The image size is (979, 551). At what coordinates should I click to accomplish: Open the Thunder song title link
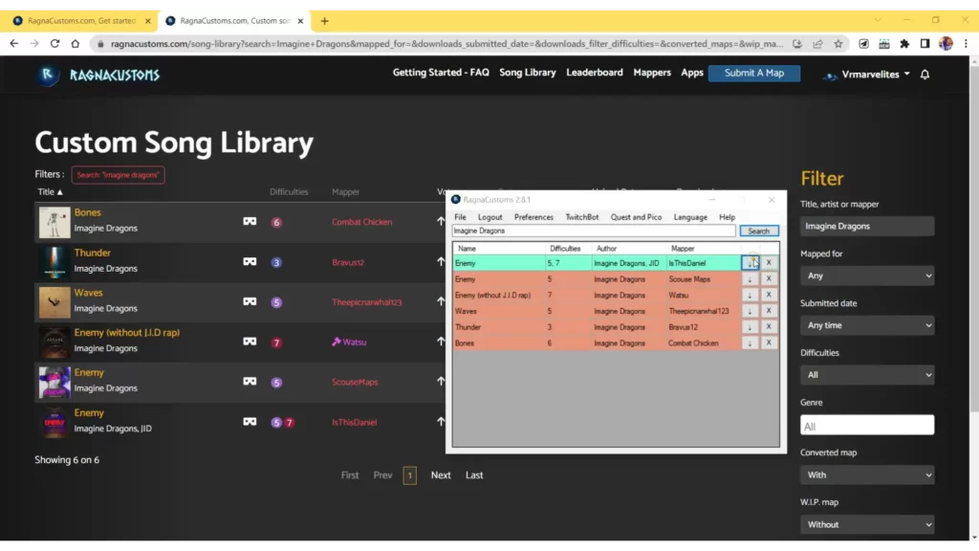coord(93,253)
